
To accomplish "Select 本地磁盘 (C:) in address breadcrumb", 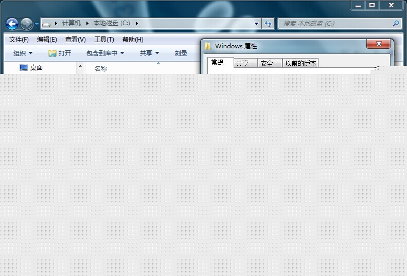I will pyautogui.click(x=112, y=23).
